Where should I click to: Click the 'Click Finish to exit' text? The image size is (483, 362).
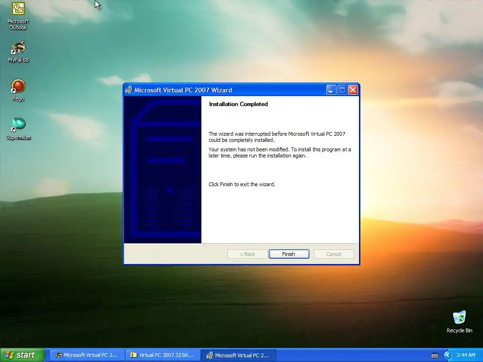point(242,184)
